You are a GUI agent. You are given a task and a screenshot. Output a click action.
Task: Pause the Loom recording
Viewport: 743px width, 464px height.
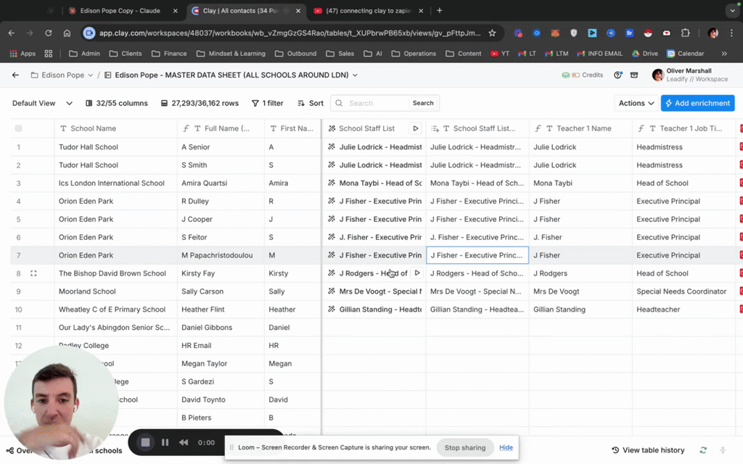pos(165,442)
